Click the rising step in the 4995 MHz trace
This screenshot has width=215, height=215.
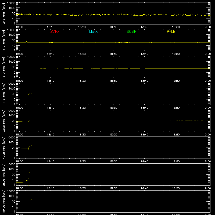(x=29, y=148)
